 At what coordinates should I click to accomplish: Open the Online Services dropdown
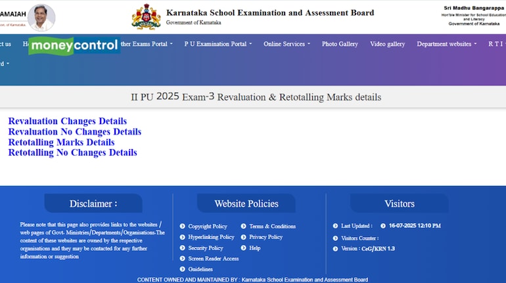point(287,44)
